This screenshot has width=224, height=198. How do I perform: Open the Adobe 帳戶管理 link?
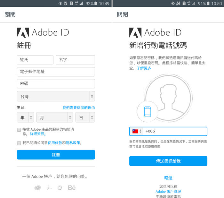(168, 191)
